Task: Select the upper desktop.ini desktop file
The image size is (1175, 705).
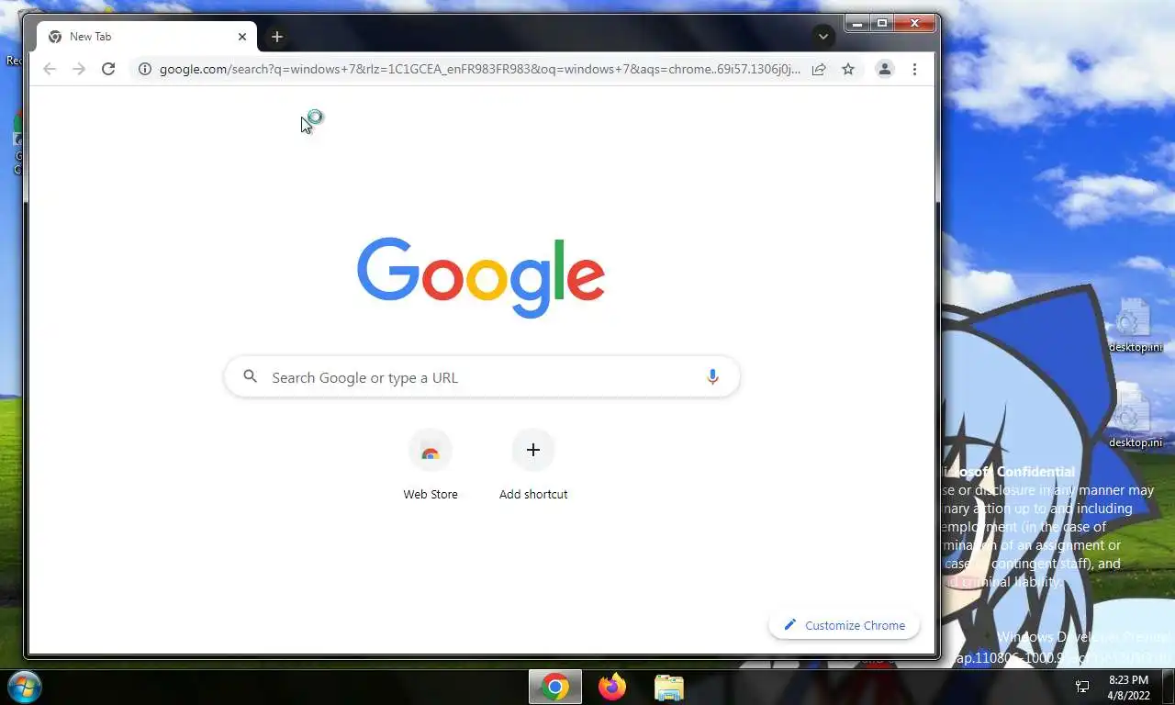Action: tap(1136, 325)
